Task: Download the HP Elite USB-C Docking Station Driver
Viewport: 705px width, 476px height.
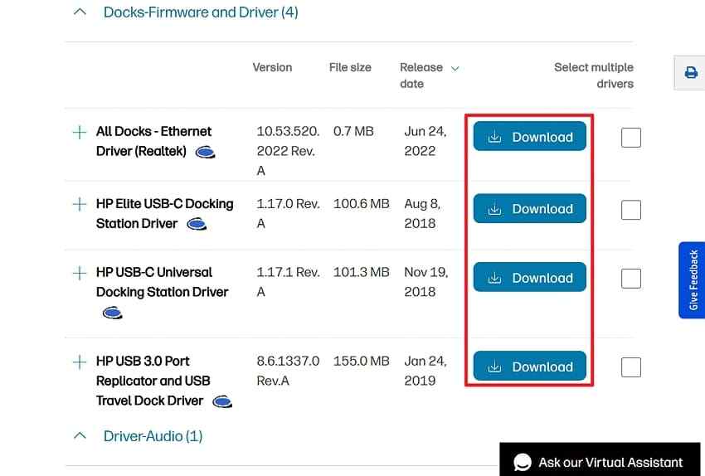Action: click(x=530, y=208)
